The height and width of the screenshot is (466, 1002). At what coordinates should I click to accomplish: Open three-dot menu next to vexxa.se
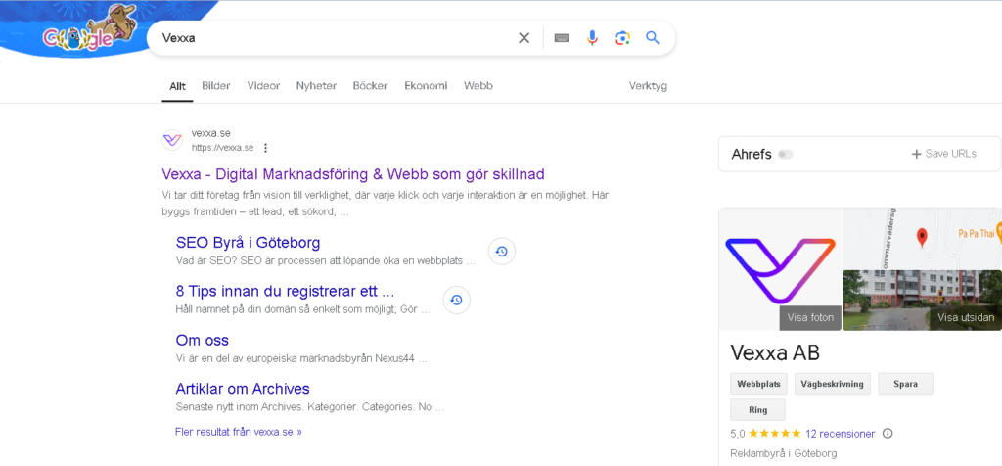pyautogui.click(x=266, y=148)
